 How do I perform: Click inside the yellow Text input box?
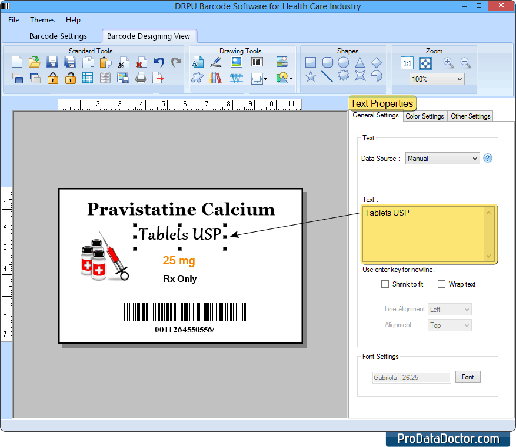(424, 235)
